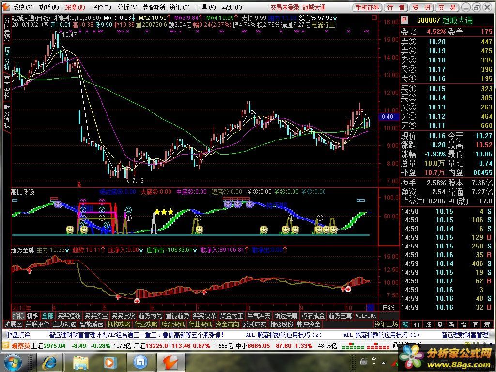
Task: Select the 笑笑短线 indicator tab
Action: pos(69,316)
